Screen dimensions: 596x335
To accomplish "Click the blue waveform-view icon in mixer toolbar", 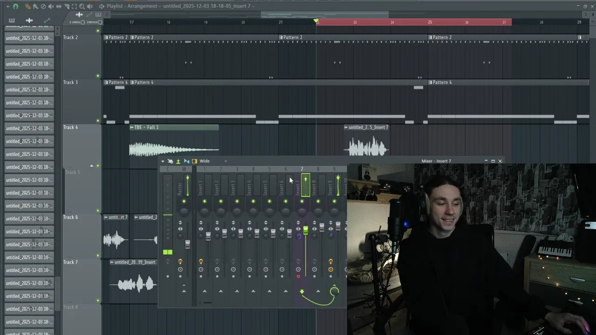I will tap(186, 161).
